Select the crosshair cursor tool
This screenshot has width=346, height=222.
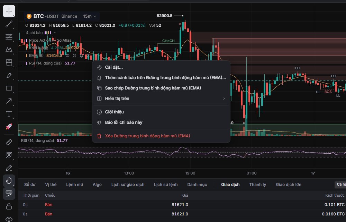[9, 11]
